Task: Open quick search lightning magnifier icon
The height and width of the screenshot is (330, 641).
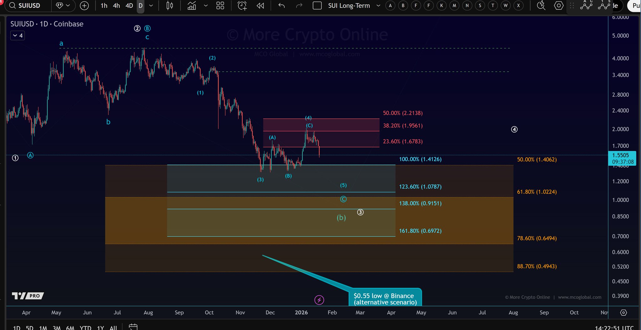Action: pyautogui.click(x=541, y=6)
